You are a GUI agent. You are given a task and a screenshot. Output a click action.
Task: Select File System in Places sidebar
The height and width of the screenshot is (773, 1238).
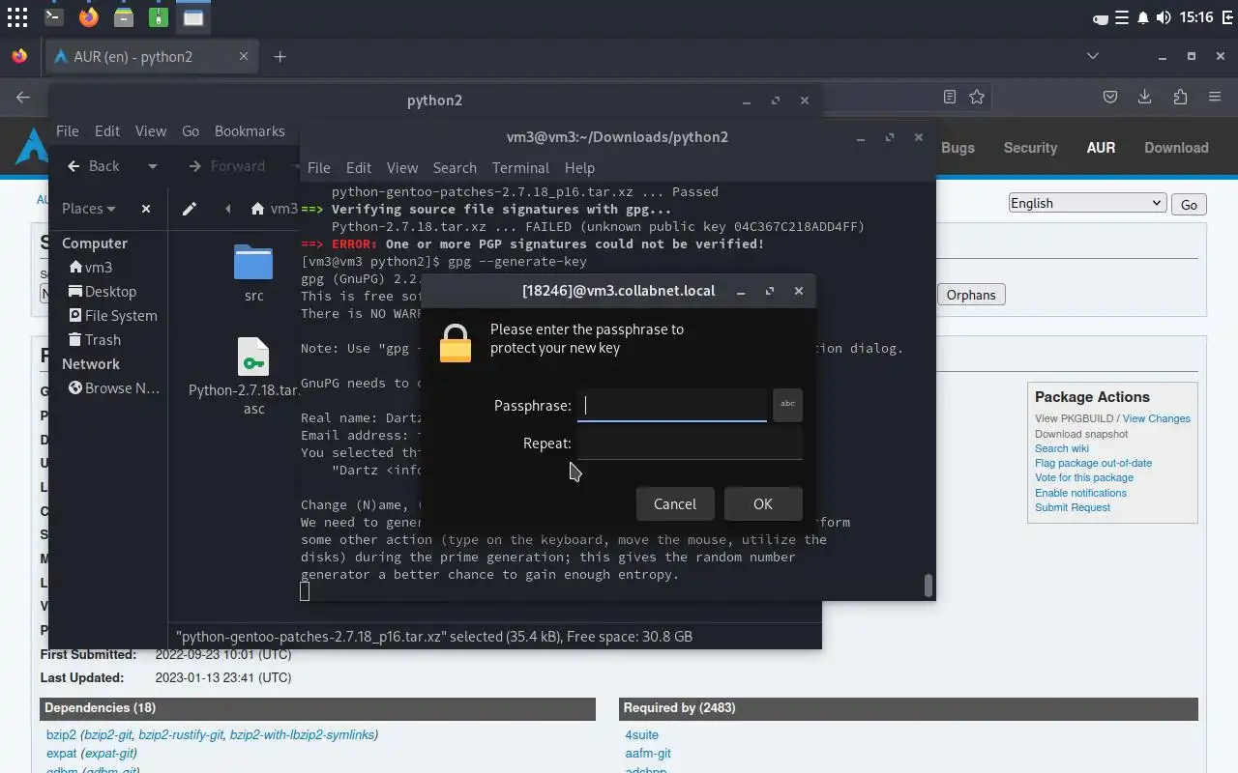pos(112,315)
